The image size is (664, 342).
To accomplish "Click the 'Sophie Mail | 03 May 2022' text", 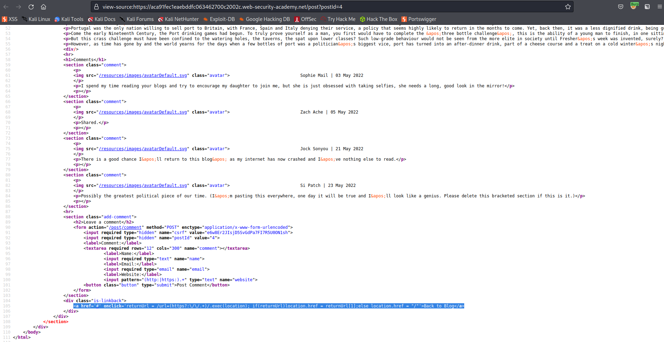I will point(332,75).
